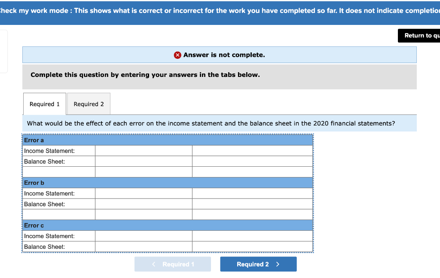The height and width of the screenshot is (278, 440).
Task: Open Error b Income Statement answer dropdown
Action: click(144, 193)
